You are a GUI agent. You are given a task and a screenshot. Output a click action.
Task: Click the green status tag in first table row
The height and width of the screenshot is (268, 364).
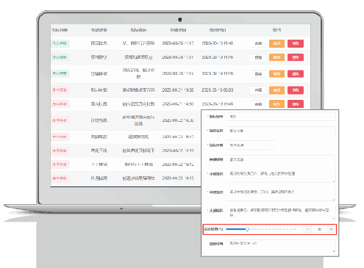pyautogui.click(x=60, y=43)
